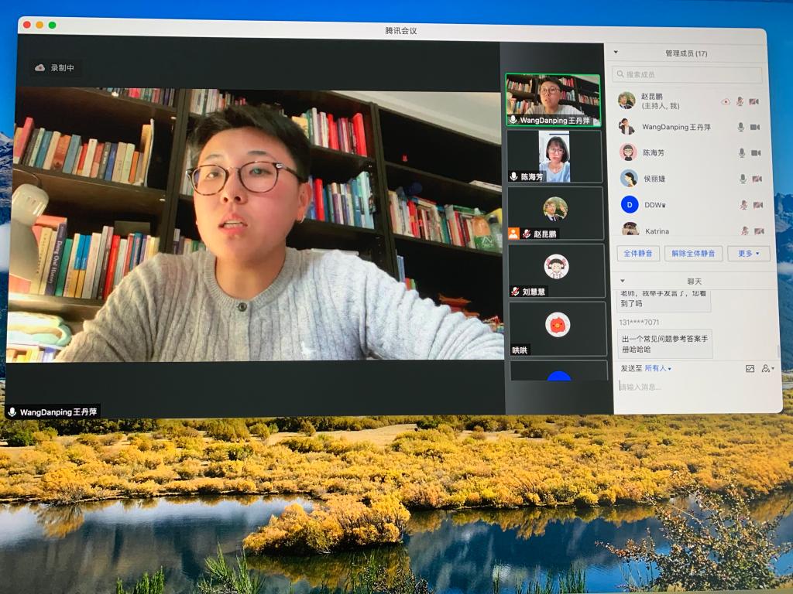Click the muted mic icon beside Katrina

(x=743, y=230)
